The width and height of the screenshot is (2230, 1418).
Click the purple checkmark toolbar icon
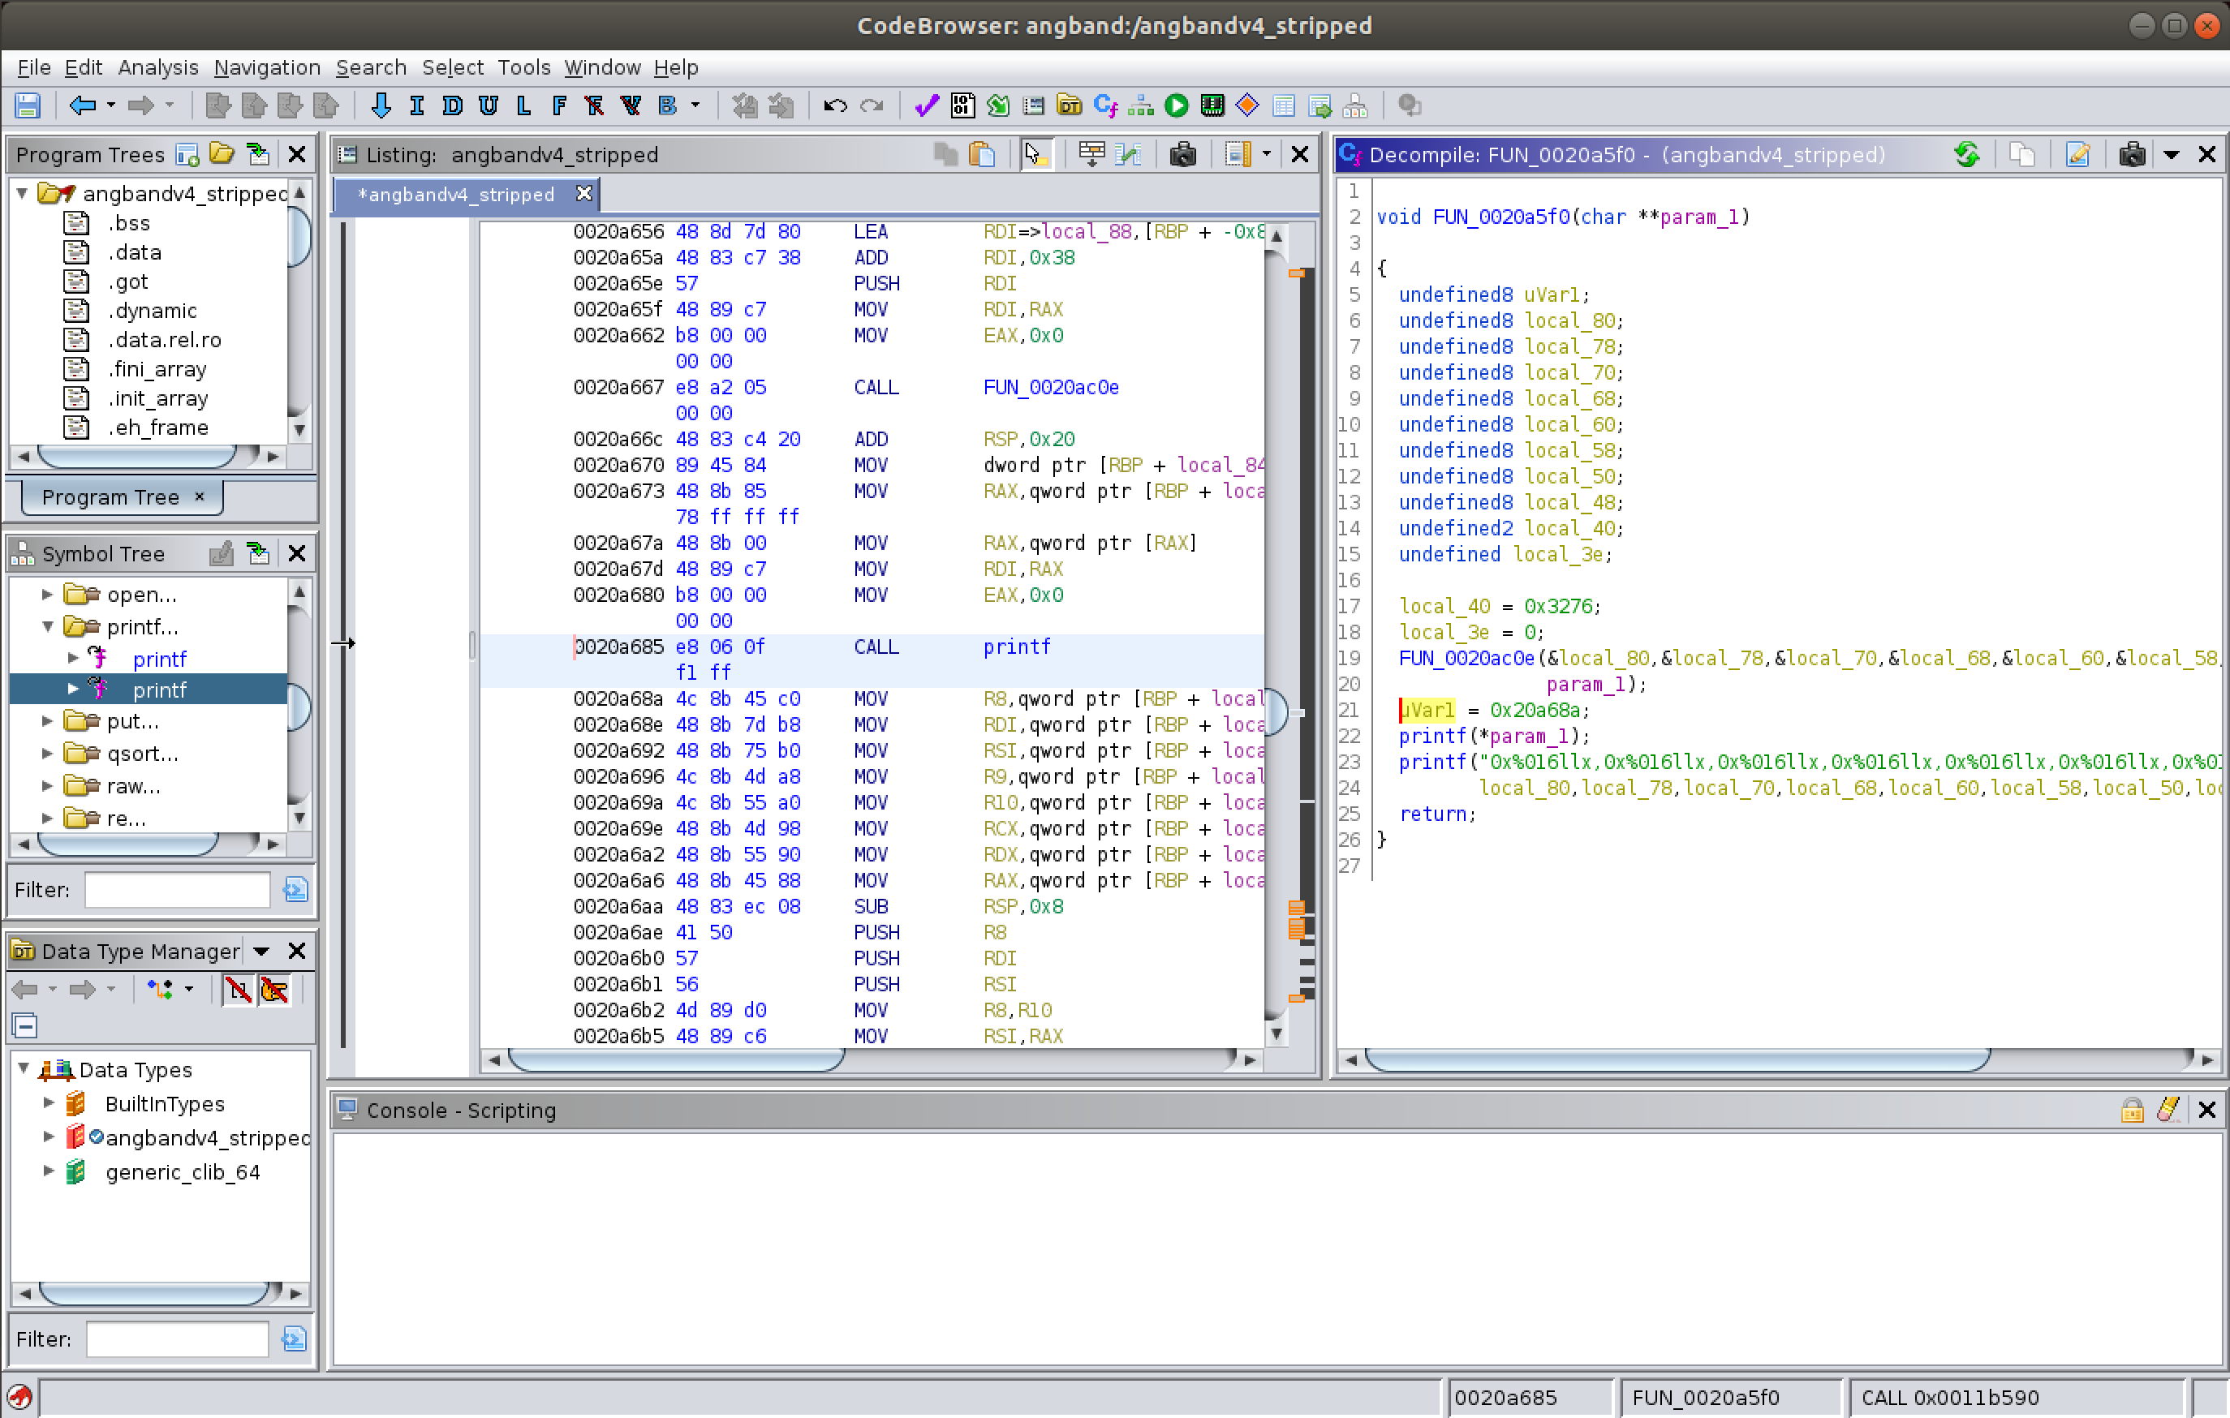click(925, 105)
